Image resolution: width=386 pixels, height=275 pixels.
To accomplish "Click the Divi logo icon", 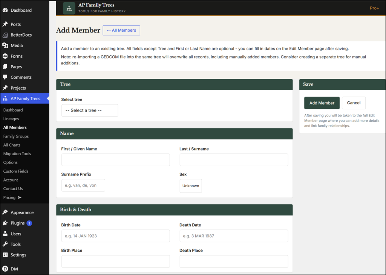I will point(5,269).
